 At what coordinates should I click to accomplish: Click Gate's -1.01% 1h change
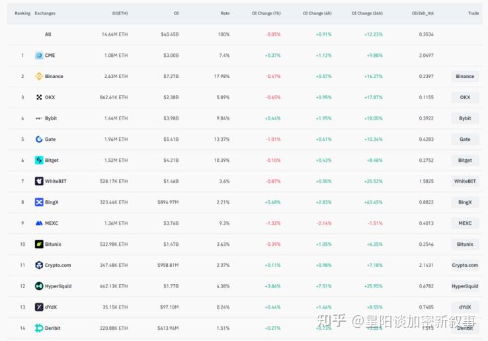tap(273, 139)
